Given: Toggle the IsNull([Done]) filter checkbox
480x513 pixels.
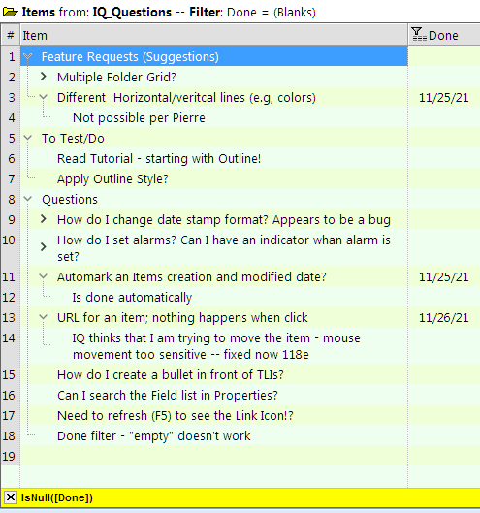Looking at the screenshot, I should point(10,497).
